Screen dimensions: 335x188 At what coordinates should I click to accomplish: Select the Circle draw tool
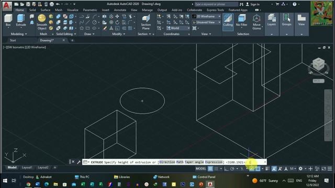94,22
